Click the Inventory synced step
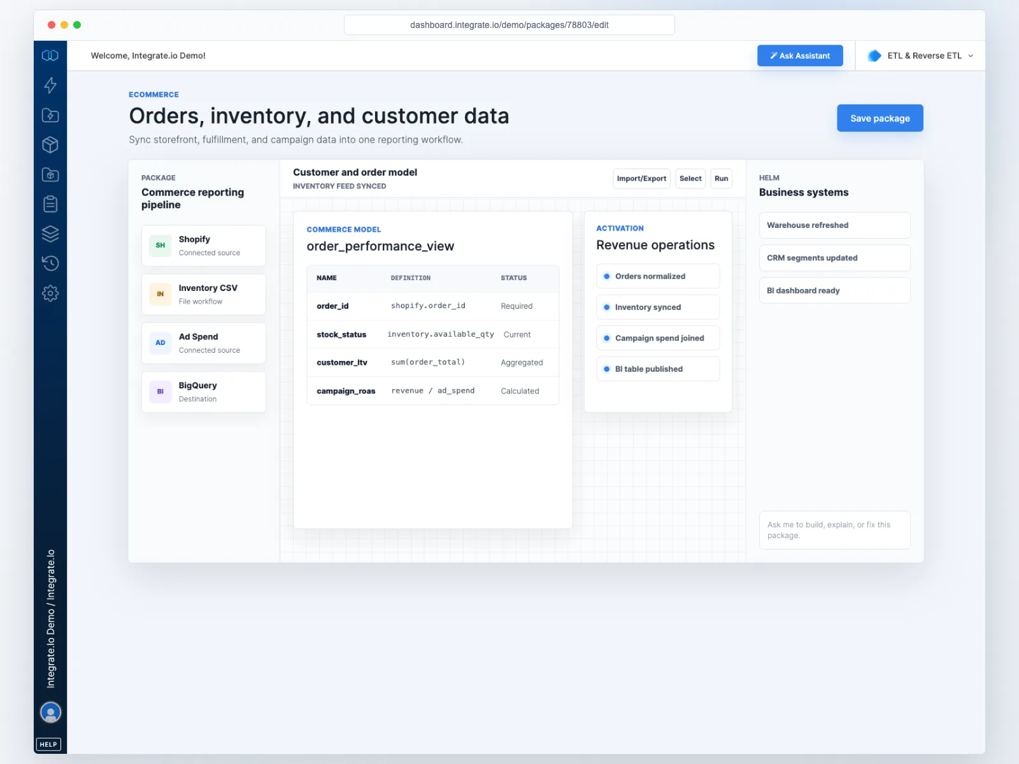The height and width of the screenshot is (764, 1019). click(x=658, y=307)
